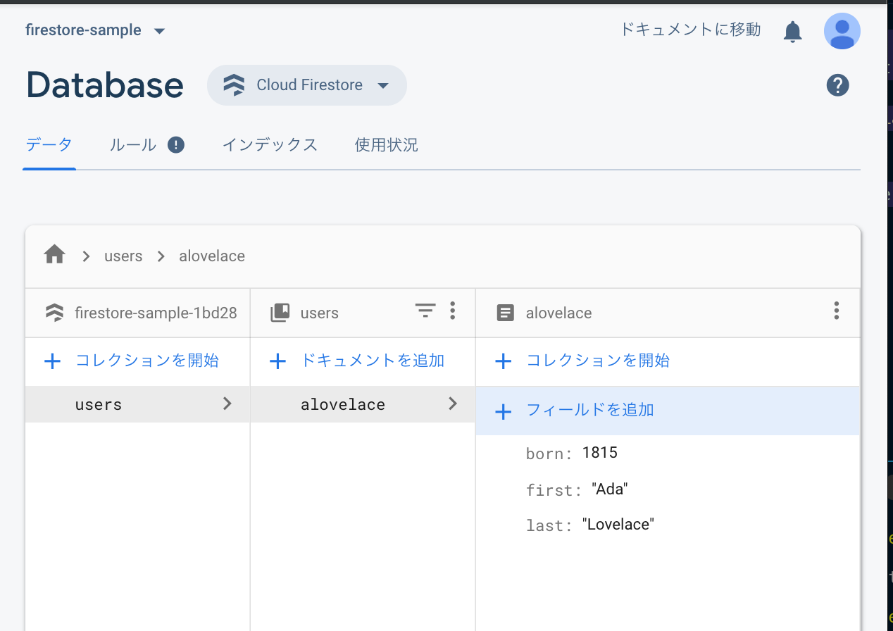The image size is (893, 631).
Task: Click フィールドを追加 button
Action: point(668,411)
